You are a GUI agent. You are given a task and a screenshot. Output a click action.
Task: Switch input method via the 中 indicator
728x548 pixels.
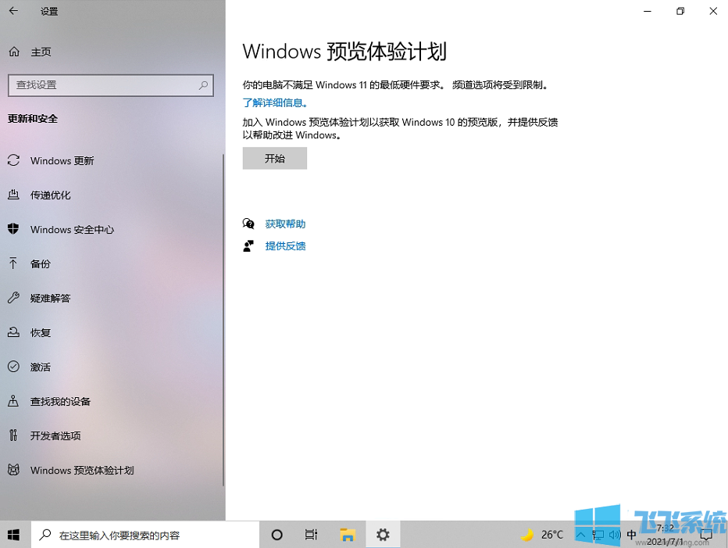[x=632, y=534]
